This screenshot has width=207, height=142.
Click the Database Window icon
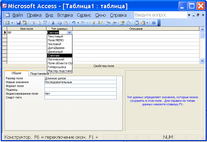tap(137, 23)
